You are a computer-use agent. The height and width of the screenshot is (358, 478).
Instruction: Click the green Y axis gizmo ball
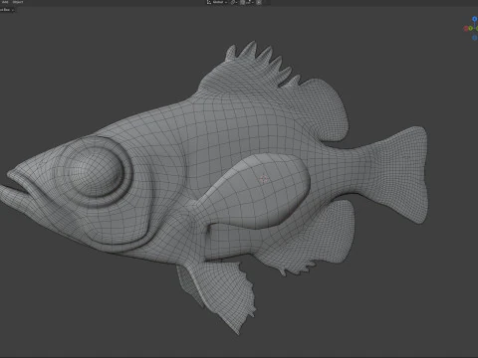coord(470,29)
